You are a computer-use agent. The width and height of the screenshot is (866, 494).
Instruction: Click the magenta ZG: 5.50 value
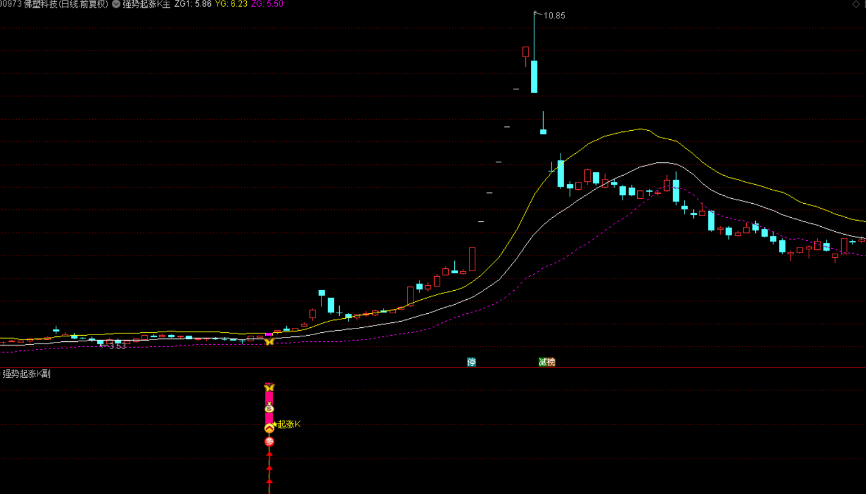267,4
